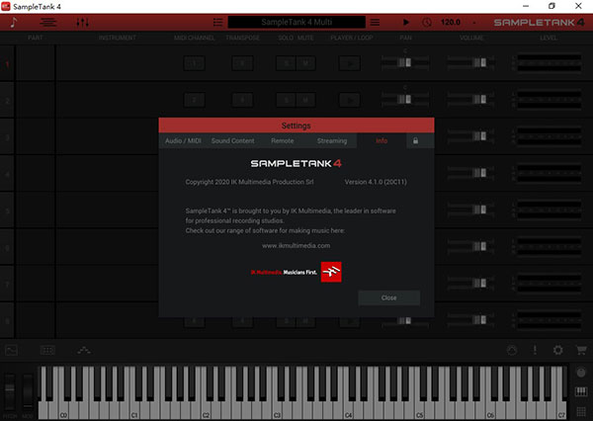Switch to the Sound Content tab
Image resolution: width=593 pixels, height=421 pixels.
click(232, 140)
